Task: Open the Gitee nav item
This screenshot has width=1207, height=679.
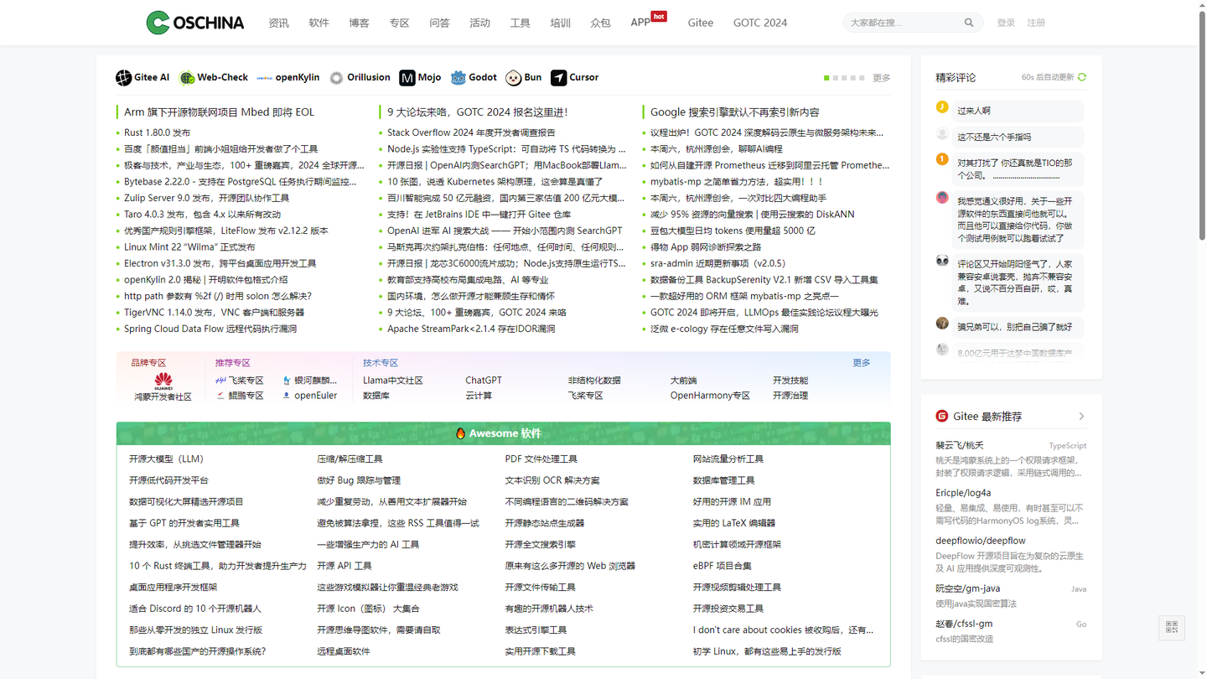Action: click(701, 23)
